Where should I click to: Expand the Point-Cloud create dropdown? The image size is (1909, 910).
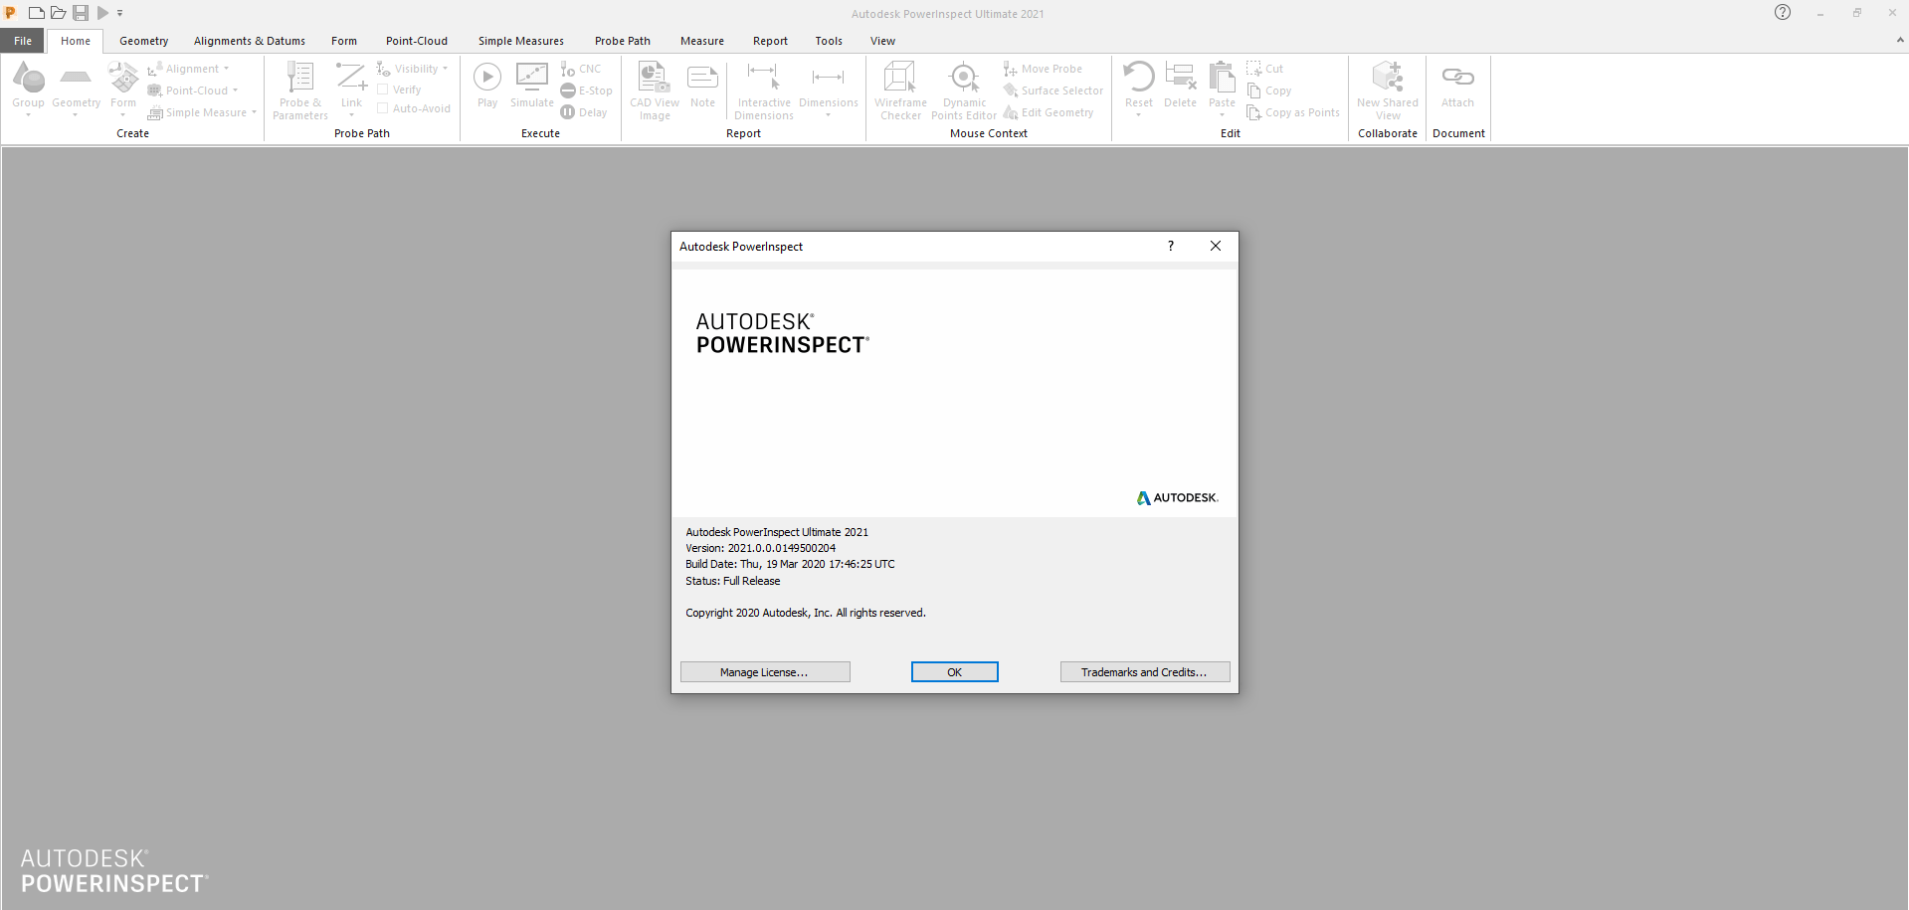coord(236,91)
